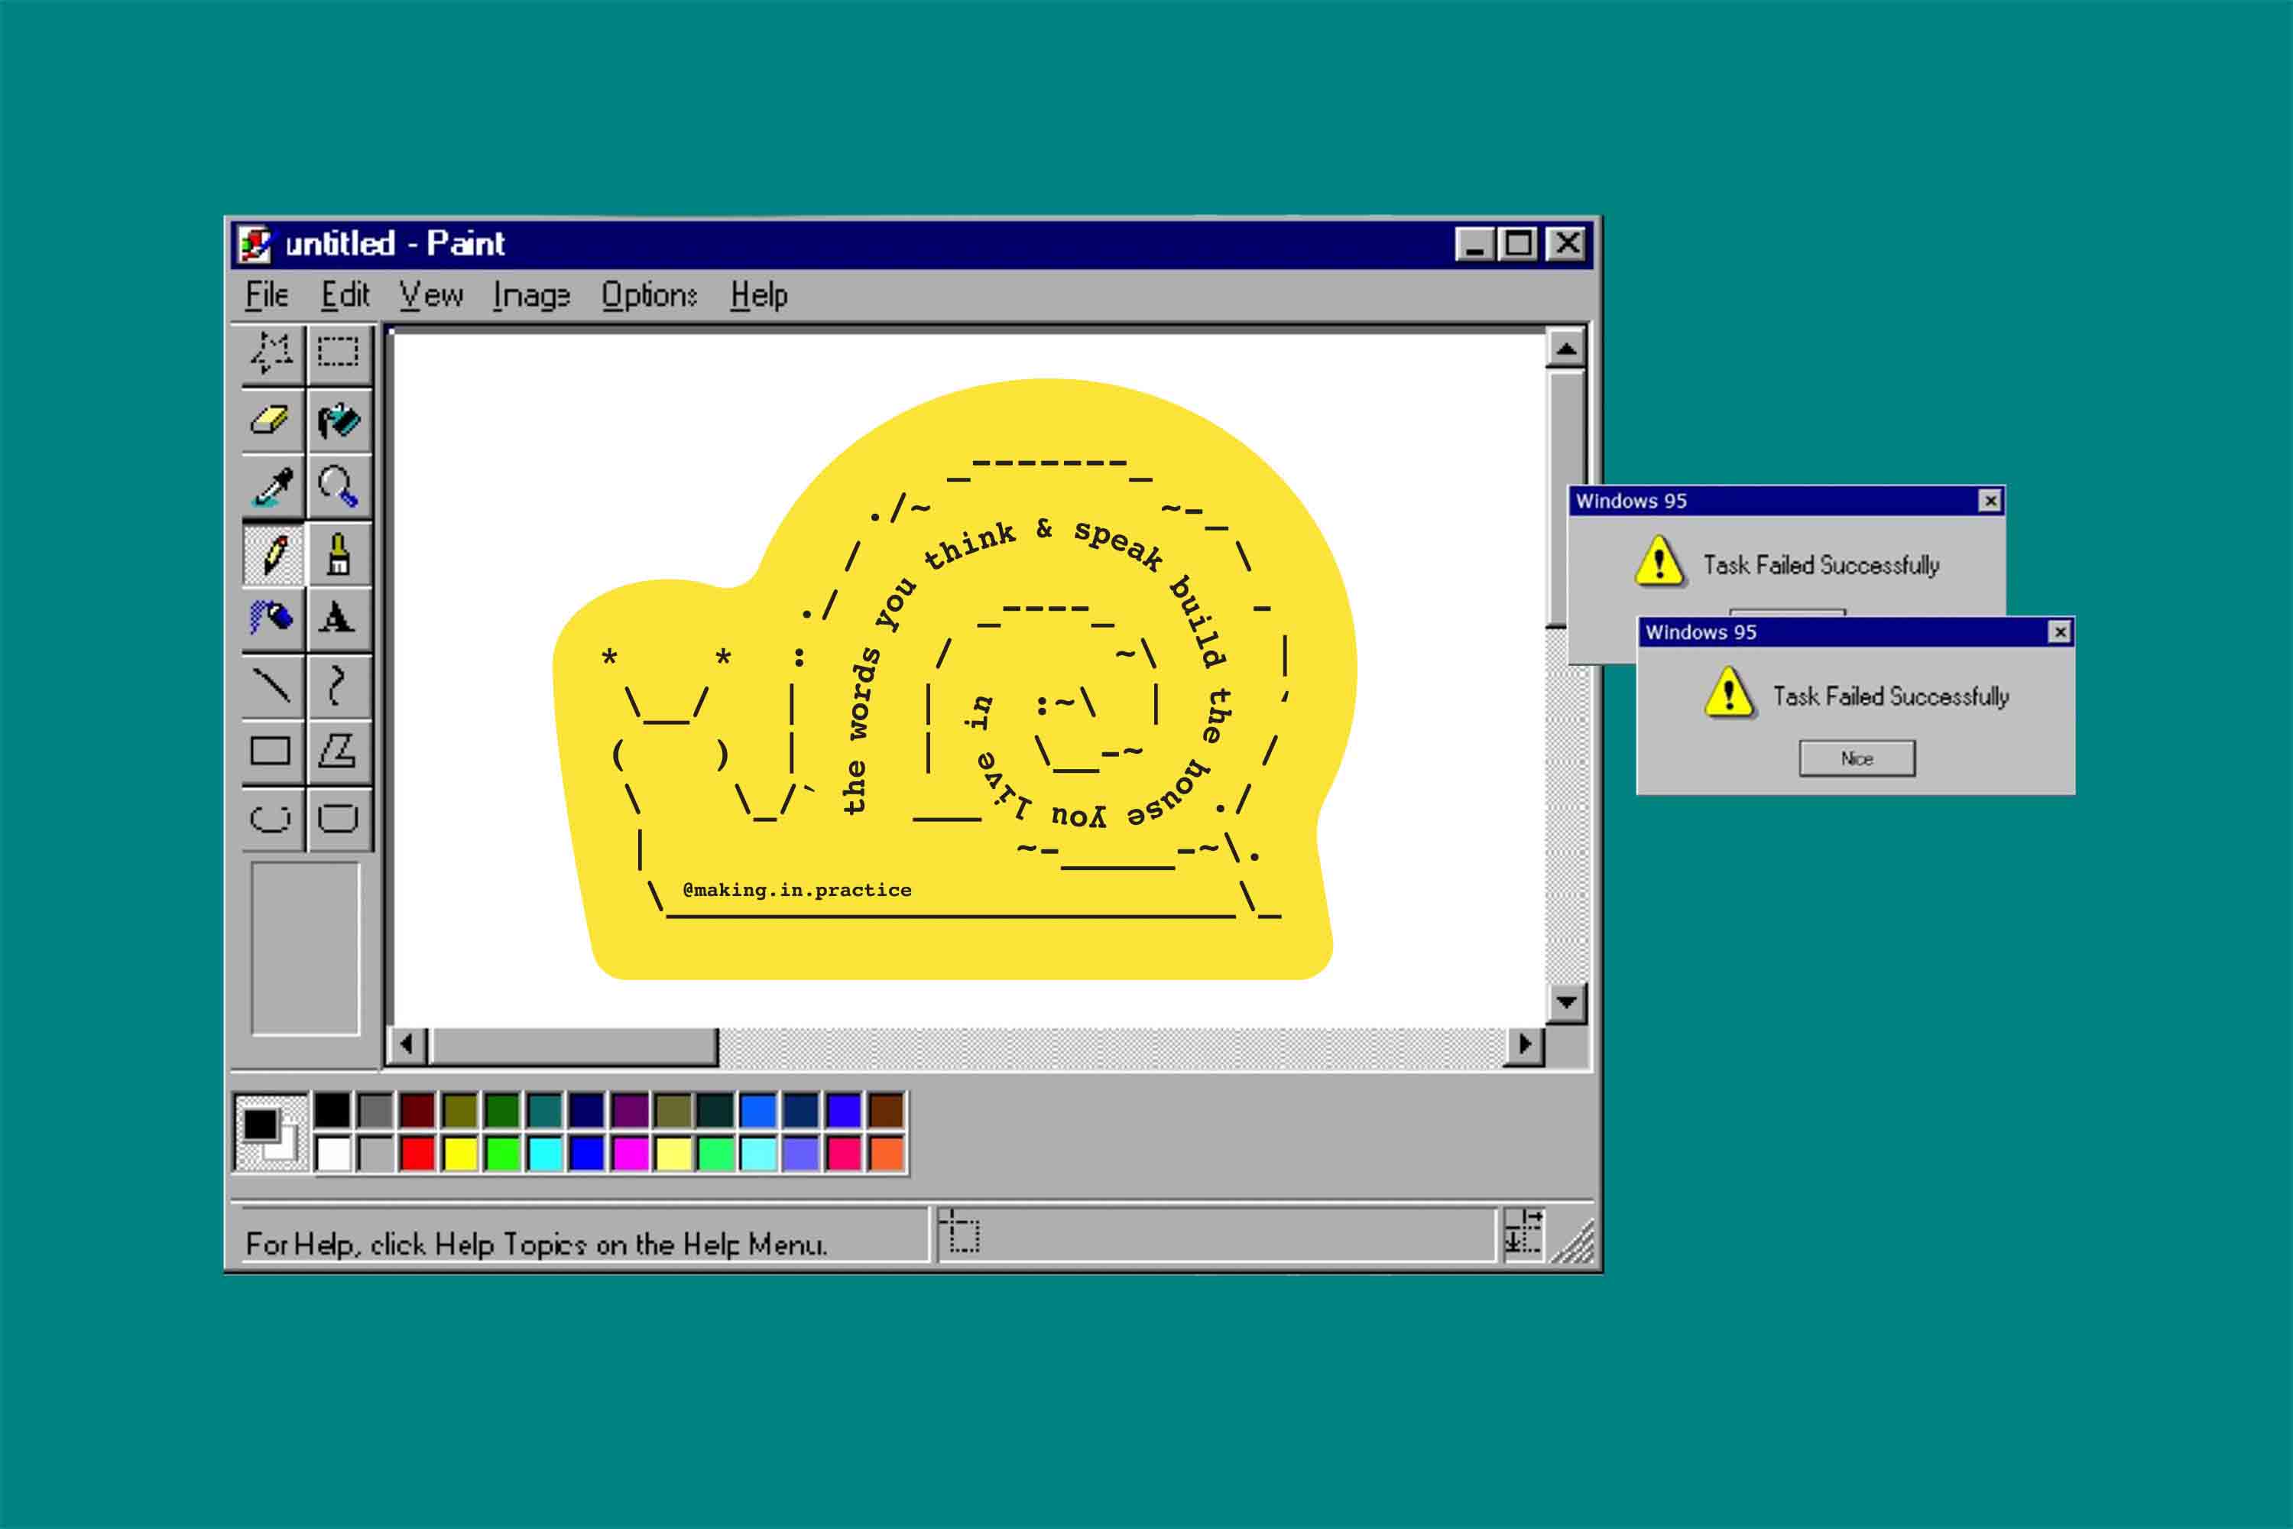Click the Nice button in dialog
Viewport: 2293px width, 1529px height.
[1857, 758]
